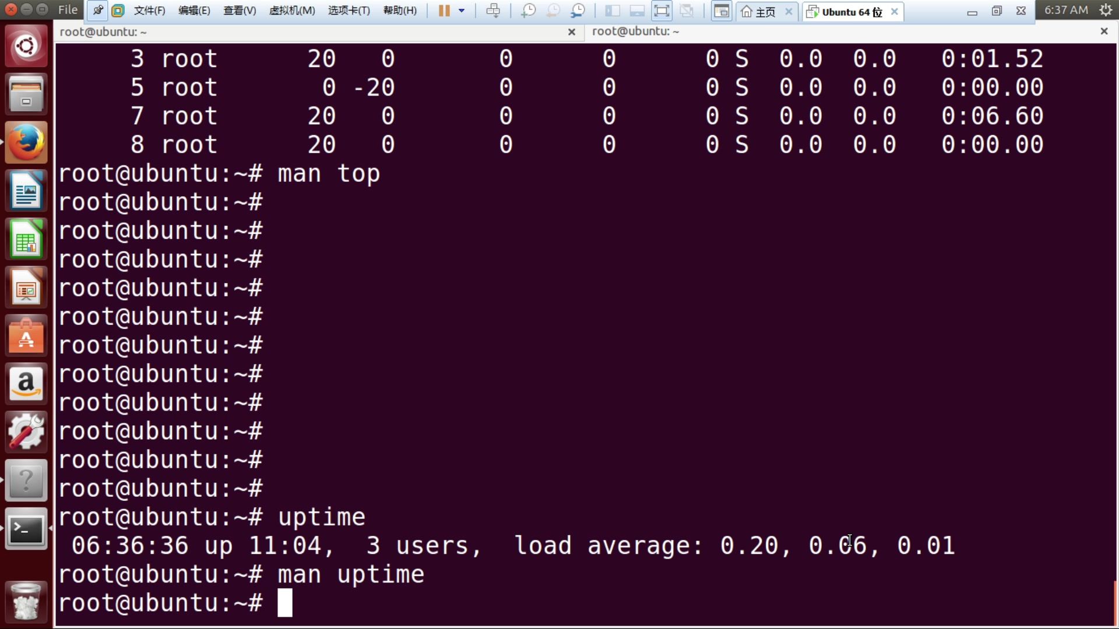
Task: Open the 虚拟机(M) menu
Action: (291, 10)
